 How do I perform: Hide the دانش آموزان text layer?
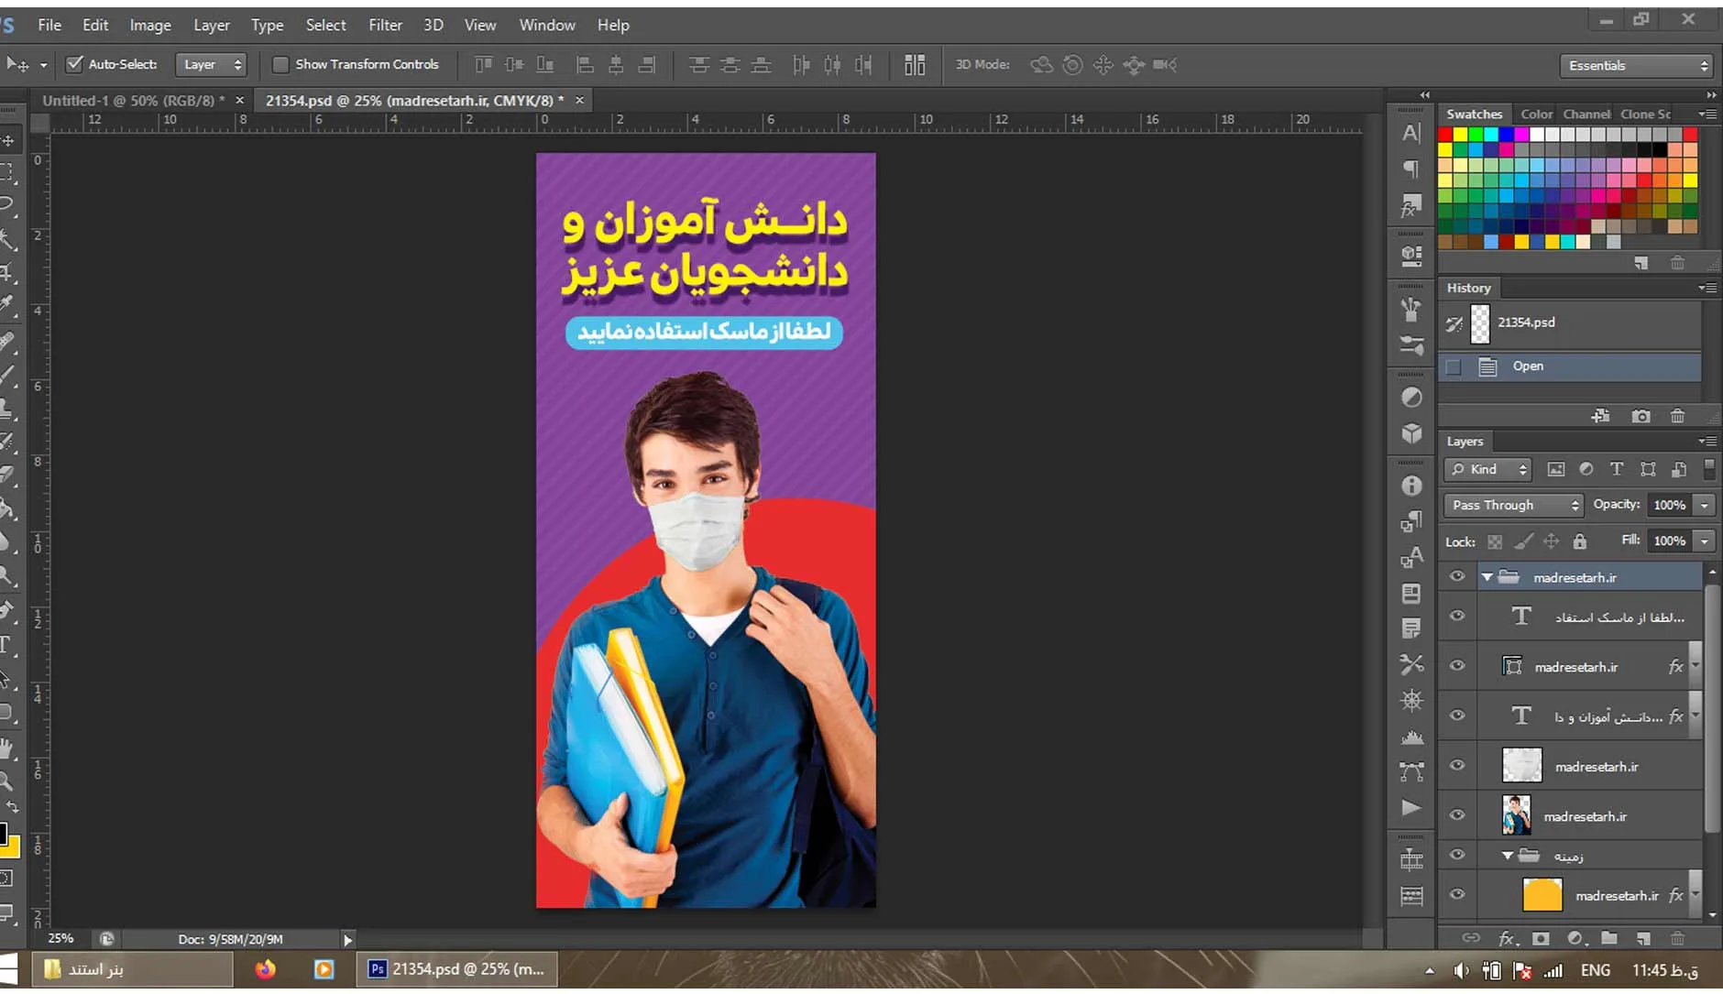click(x=1457, y=715)
